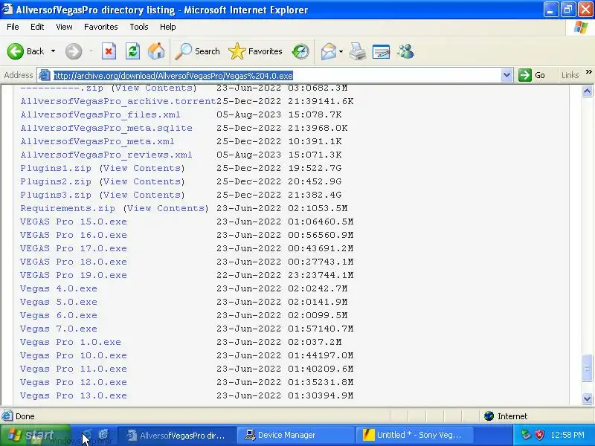This screenshot has width=595, height=446.
Task: Open AllversofVegasPro_archive.torrent link
Action: [118, 101]
